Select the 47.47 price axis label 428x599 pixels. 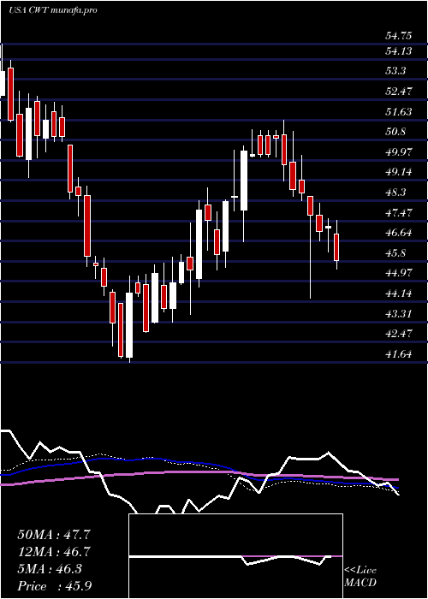399,213
